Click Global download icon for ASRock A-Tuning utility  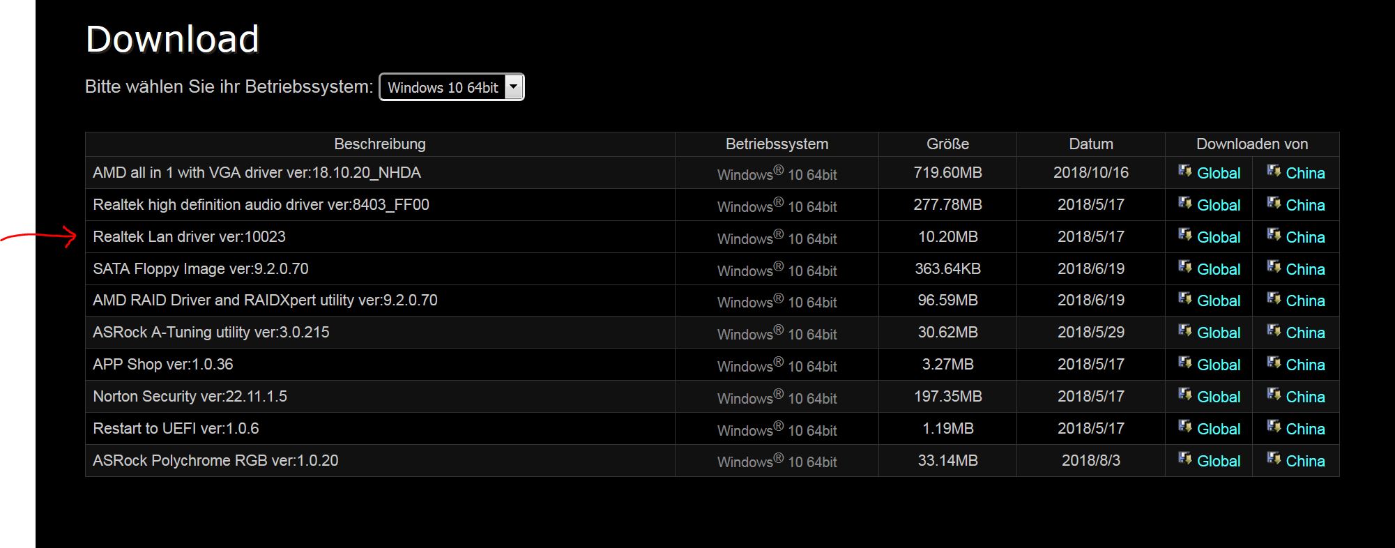(x=1185, y=330)
